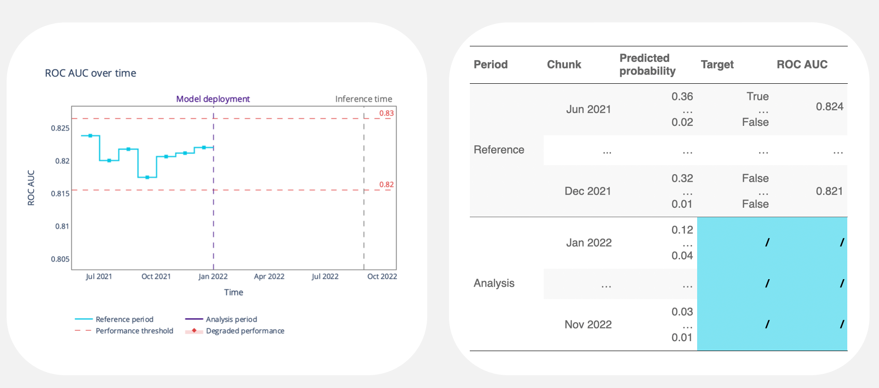Click the 0.83 upper threshold label
The height and width of the screenshot is (388, 879).
click(386, 113)
